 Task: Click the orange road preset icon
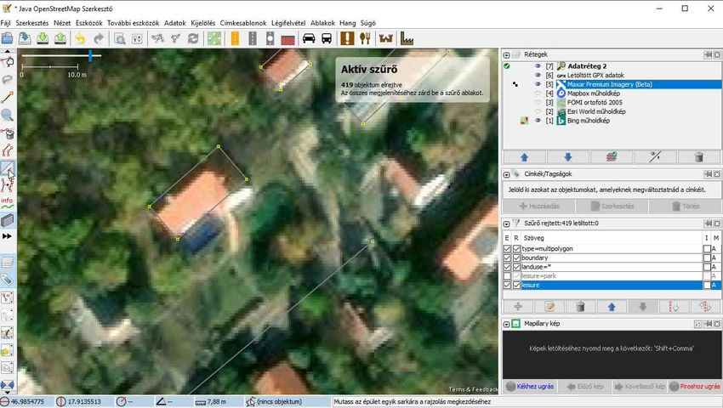[235, 39]
